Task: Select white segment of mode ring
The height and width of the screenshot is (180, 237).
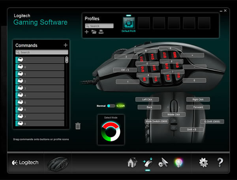Action: [x=116, y=135]
